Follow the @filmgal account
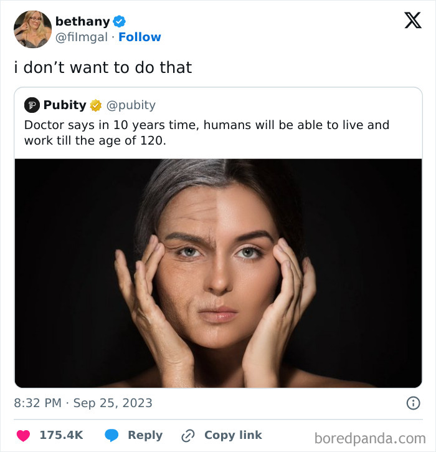 pyautogui.click(x=140, y=37)
